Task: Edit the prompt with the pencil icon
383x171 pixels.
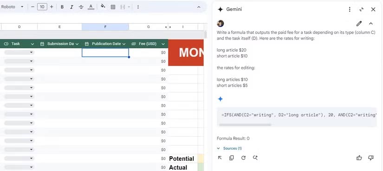Action: coord(359,24)
